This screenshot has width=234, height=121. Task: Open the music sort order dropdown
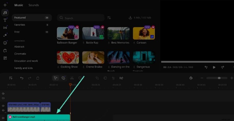coord(109,18)
